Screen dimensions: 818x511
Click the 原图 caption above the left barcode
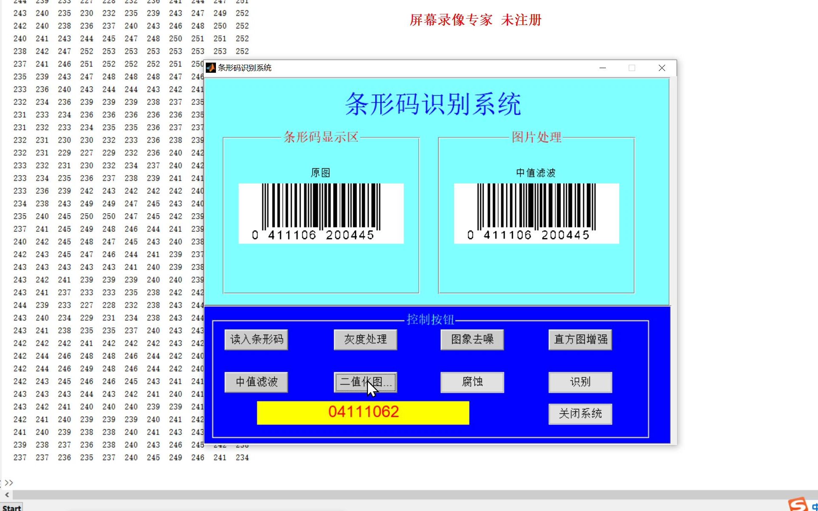pyautogui.click(x=321, y=173)
